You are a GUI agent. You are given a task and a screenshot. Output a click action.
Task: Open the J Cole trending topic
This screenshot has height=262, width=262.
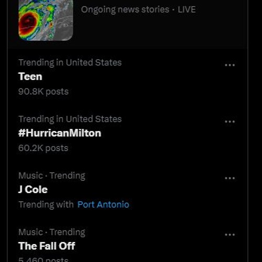click(x=33, y=190)
